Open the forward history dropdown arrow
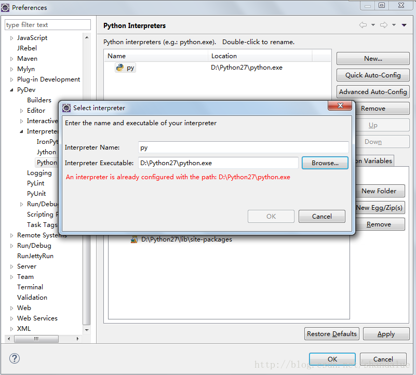The width and height of the screenshot is (416, 375). pyautogui.click(x=394, y=25)
